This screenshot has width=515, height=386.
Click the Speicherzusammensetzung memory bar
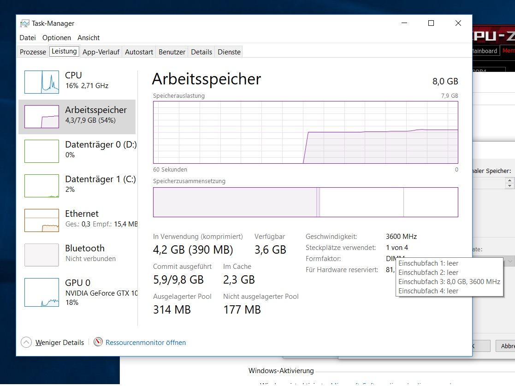[305, 202]
